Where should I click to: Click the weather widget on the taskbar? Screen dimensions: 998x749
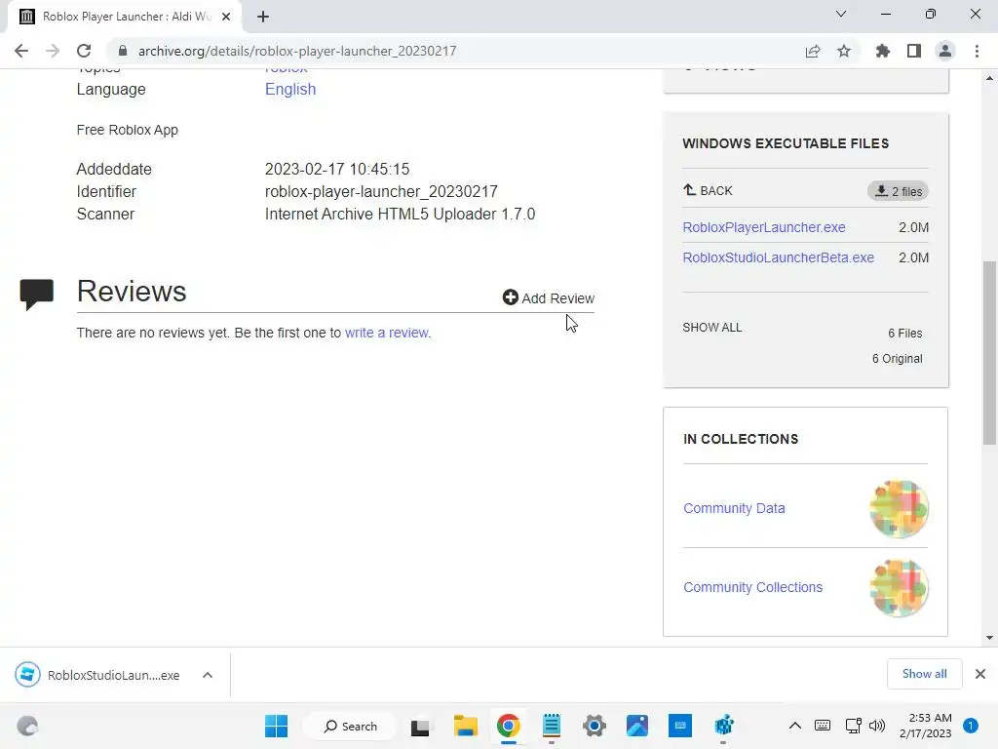point(27,726)
